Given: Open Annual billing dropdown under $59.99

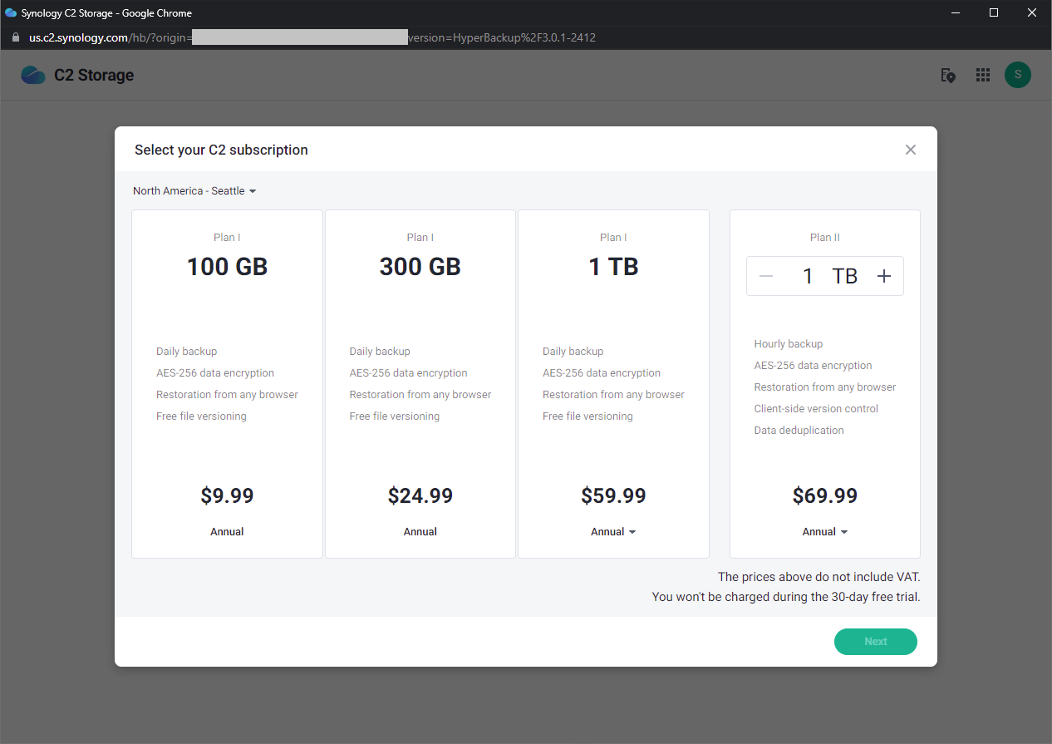Looking at the screenshot, I should point(613,532).
